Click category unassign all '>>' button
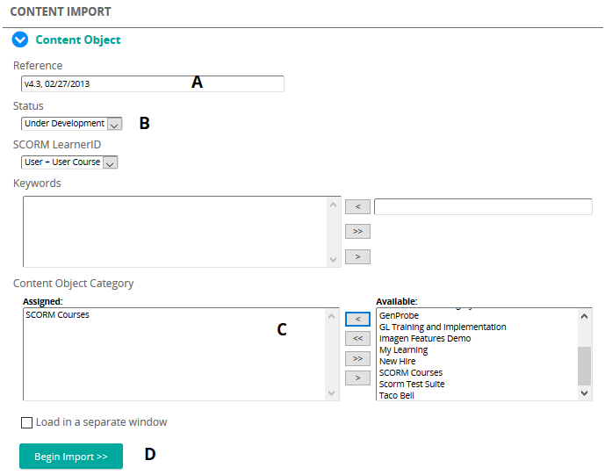605x475 pixels. [357, 358]
